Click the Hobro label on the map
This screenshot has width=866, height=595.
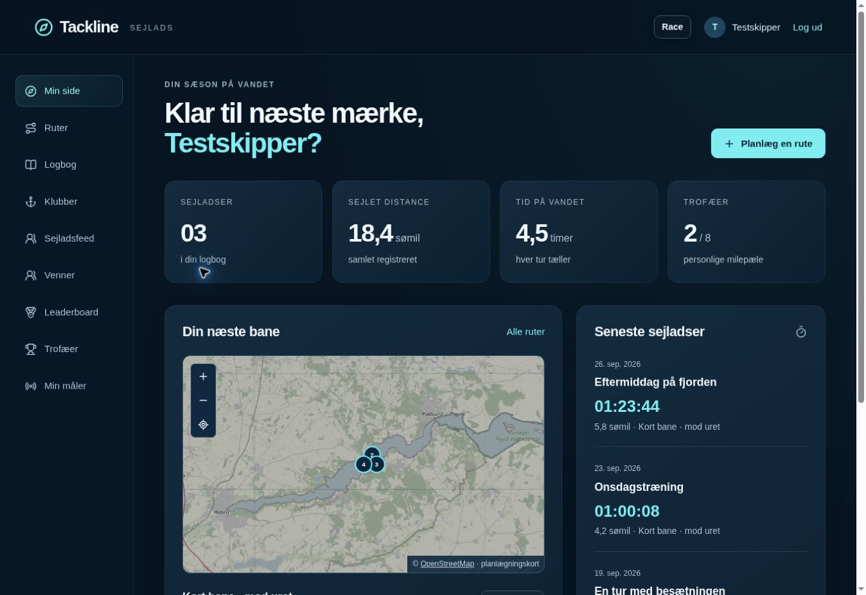point(222,512)
